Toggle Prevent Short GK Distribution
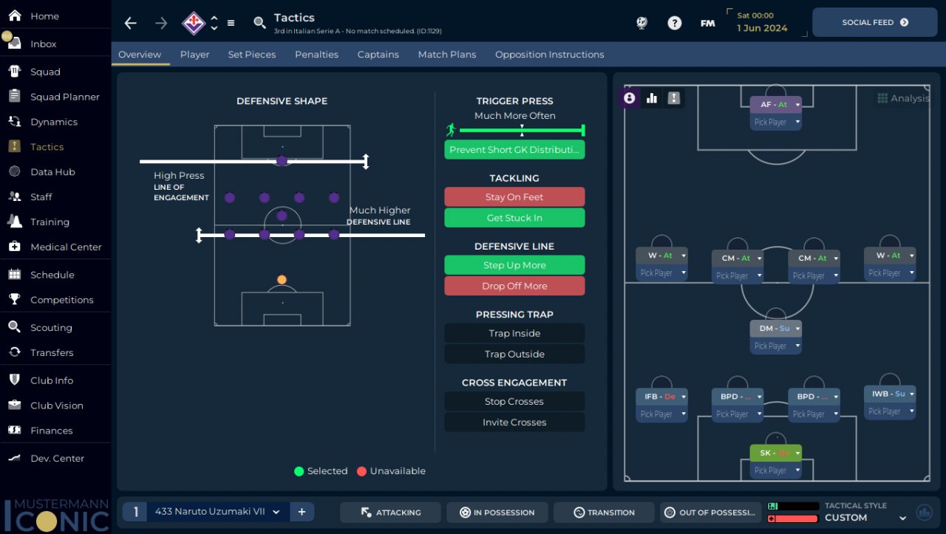The image size is (946, 534). [514, 150]
